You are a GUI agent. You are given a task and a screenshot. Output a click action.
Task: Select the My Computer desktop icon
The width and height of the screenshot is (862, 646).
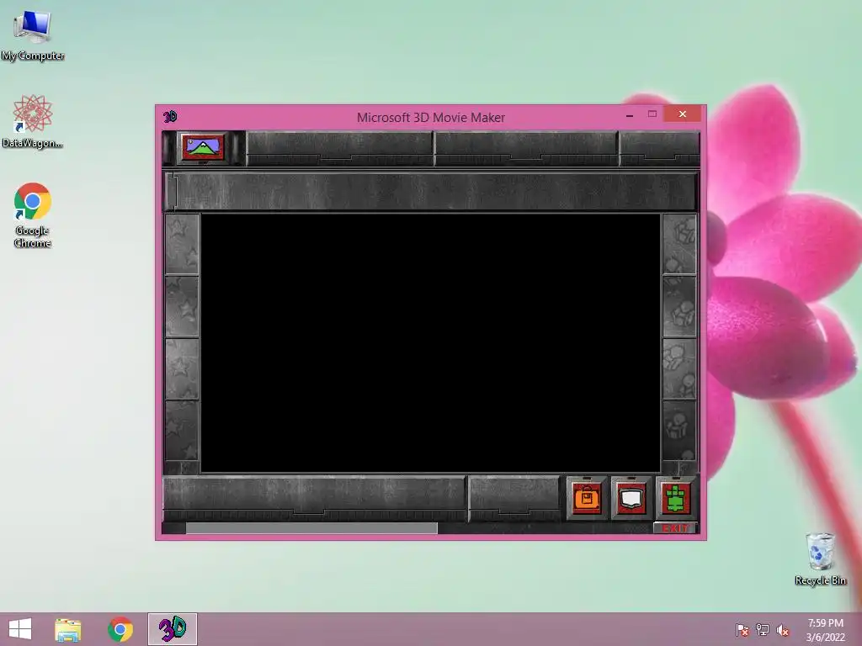coord(33,35)
